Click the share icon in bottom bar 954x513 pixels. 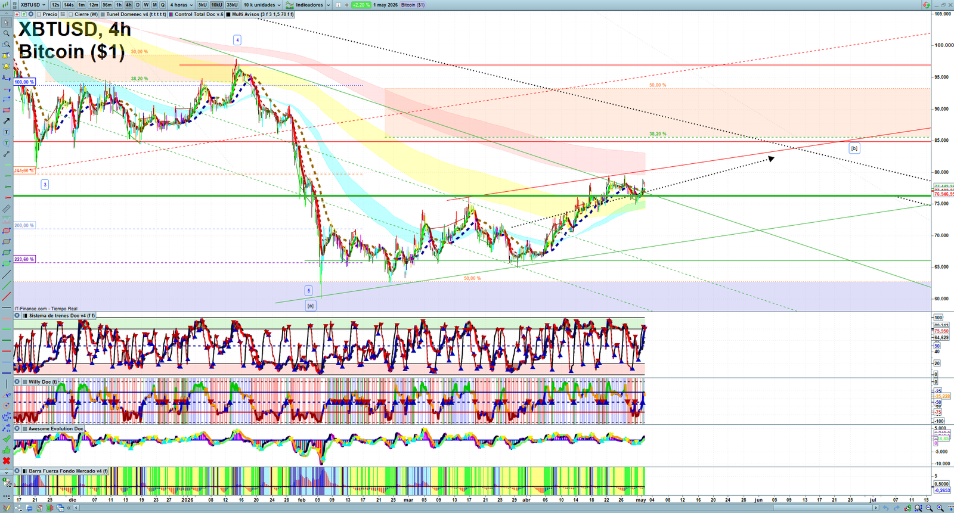pyautogui.click(x=18, y=508)
